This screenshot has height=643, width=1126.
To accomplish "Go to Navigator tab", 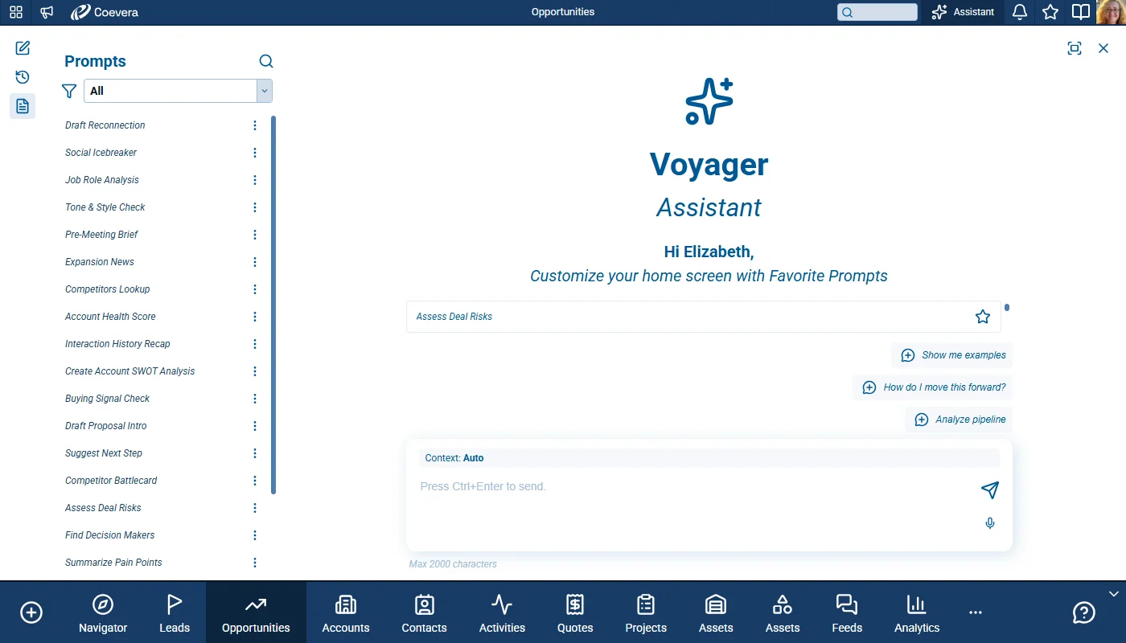I will click(103, 613).
